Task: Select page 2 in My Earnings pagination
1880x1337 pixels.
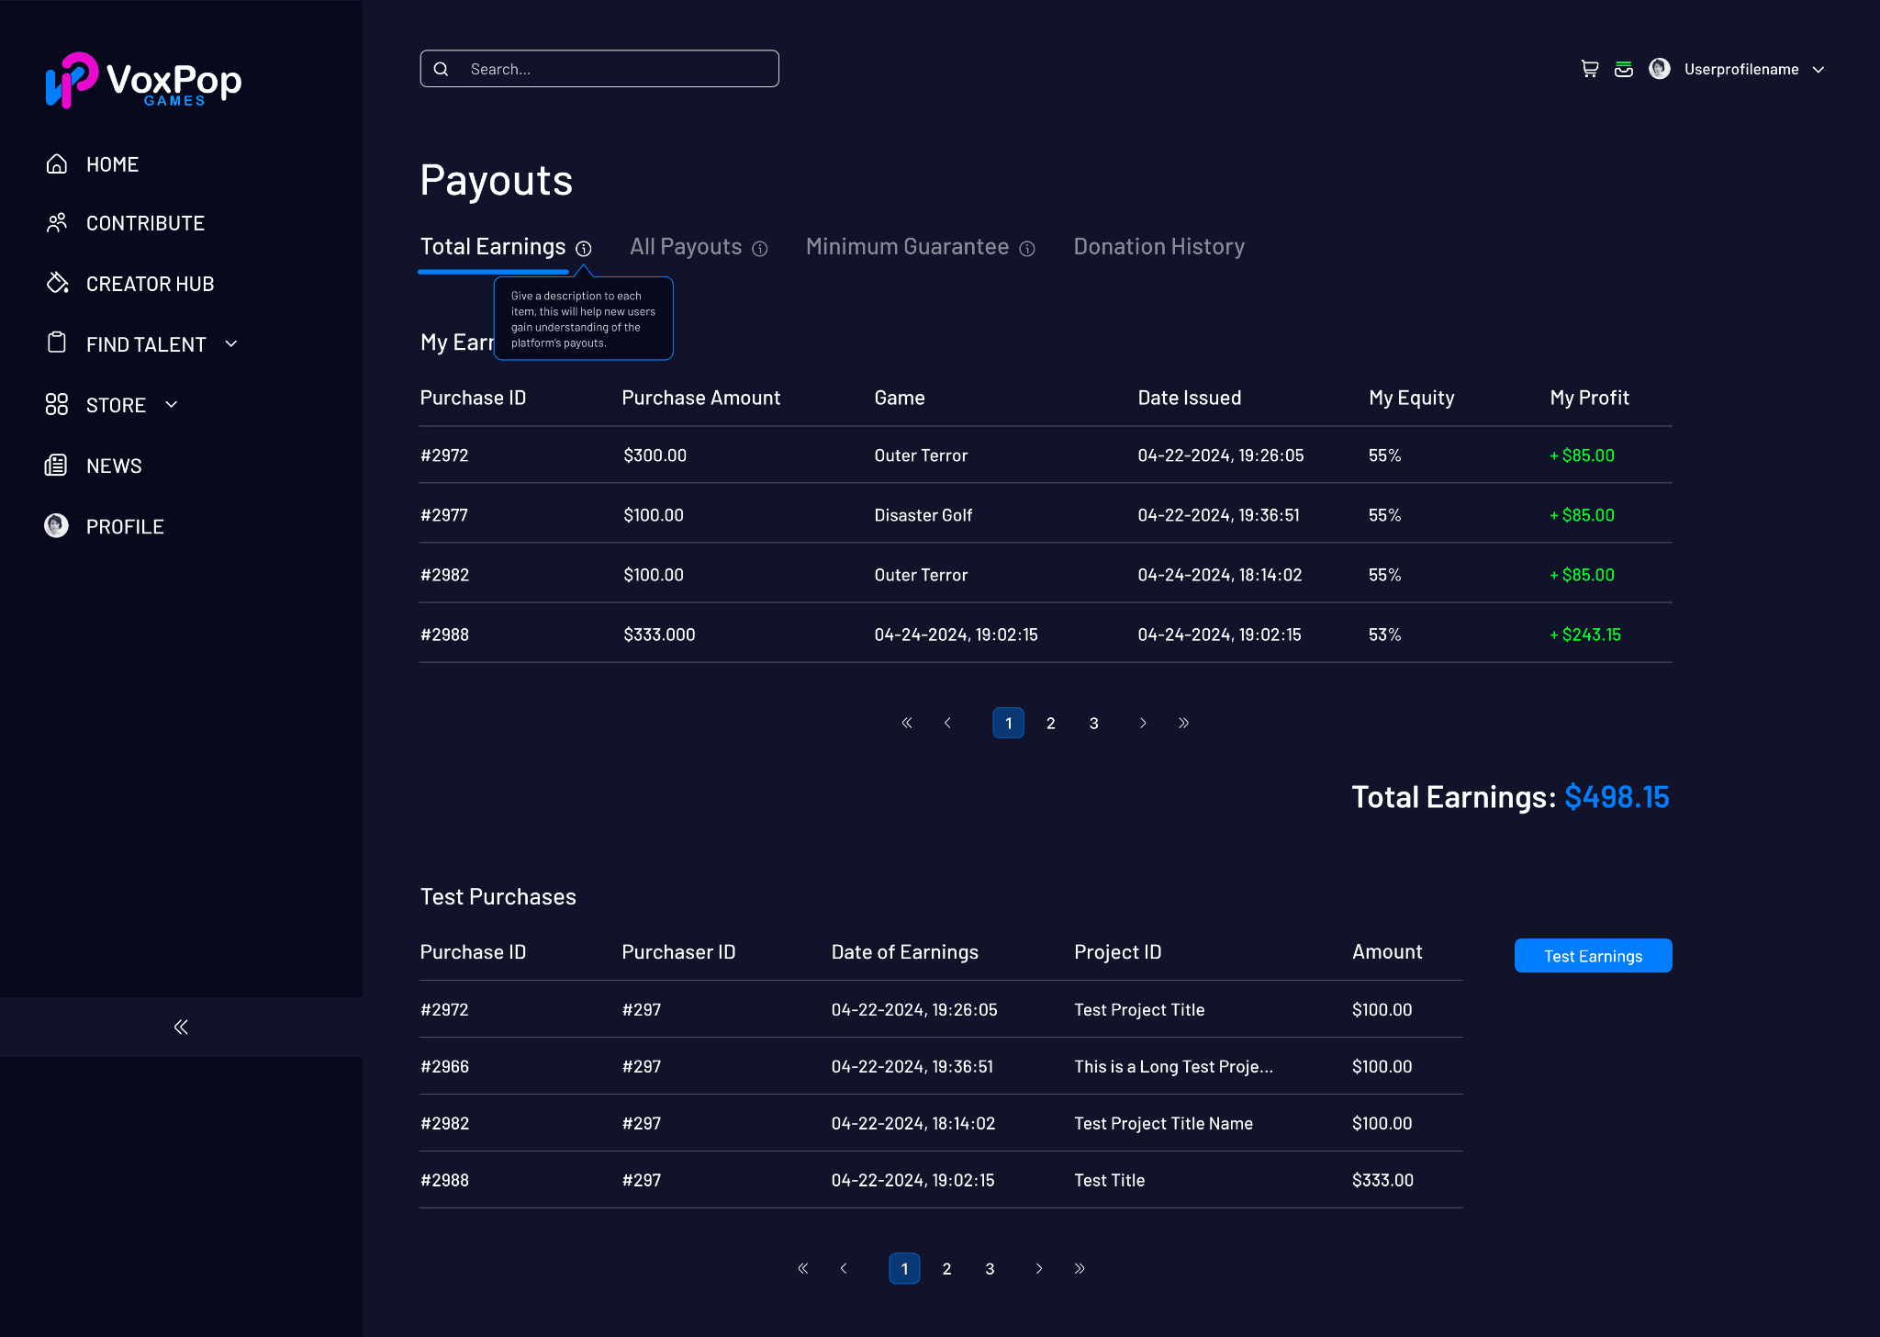Action: tap(1051, 723)
